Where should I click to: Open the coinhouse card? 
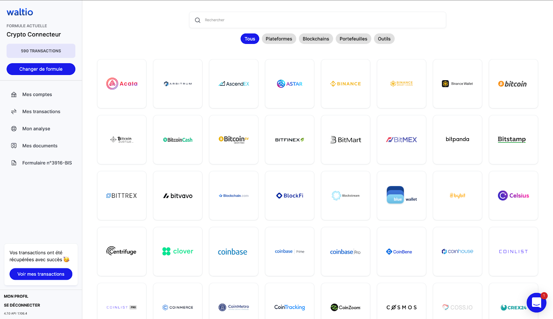tap(458, 252)
